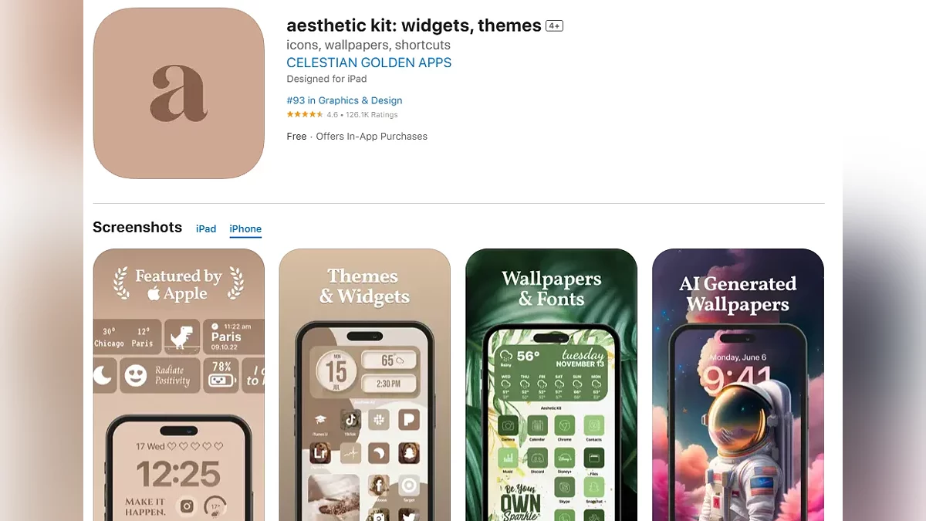The image size is (926, 521).
Task: View the AI Generated Wallpapers screenshot
Action: tap(738, 384)
